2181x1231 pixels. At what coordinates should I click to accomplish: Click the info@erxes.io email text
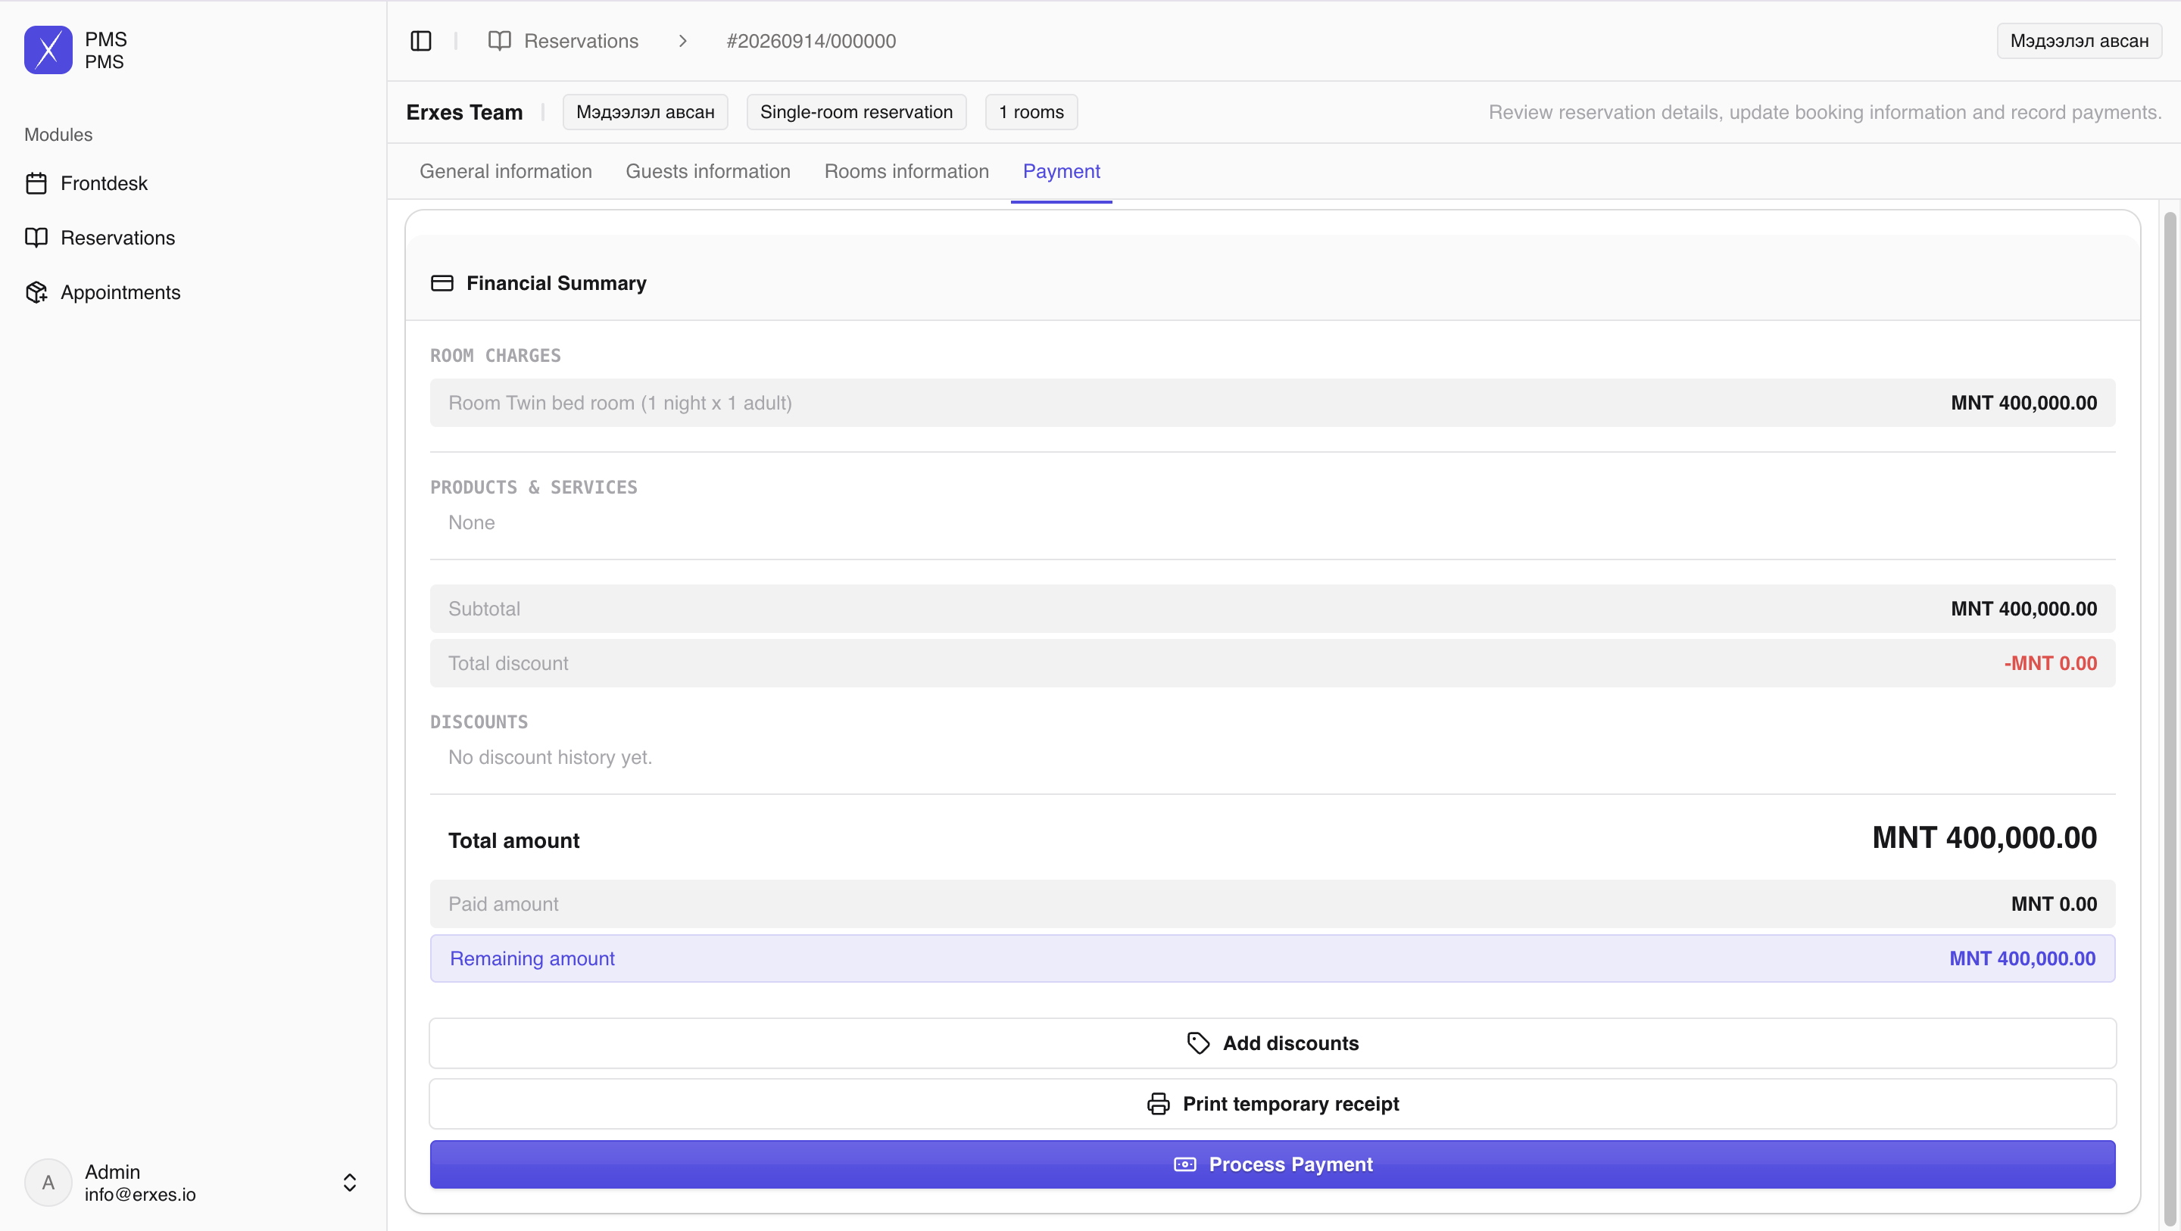[139, 1194]
